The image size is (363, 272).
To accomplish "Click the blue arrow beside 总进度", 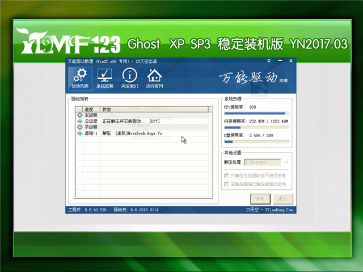I will [x=79, y=121].
